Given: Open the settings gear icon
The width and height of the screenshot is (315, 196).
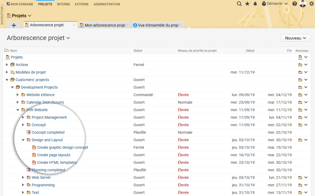Looking at the screenshot, I should tap(311, 4).
